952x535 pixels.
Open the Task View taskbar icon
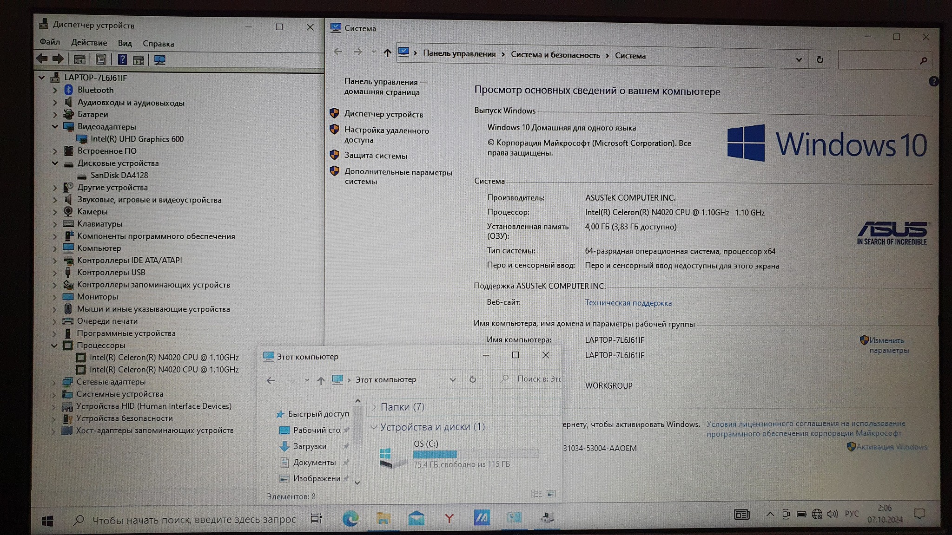click(316, 518)
